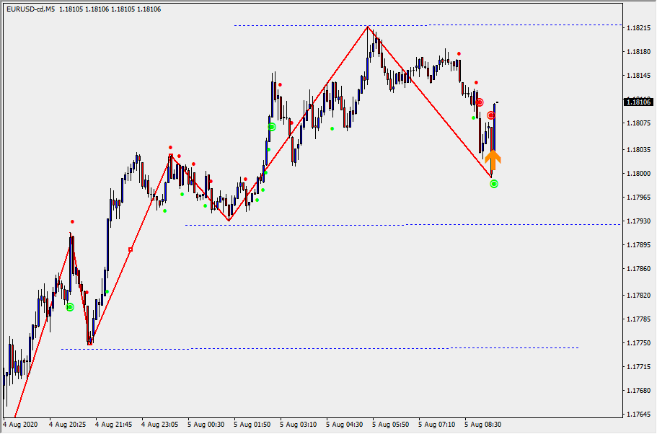Click the zigzag low red square near 1.17750
The height and width of the screenshot is (434, 657).
click(89, 343)
